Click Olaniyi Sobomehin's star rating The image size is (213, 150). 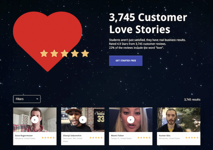click(x=96, y=138)
